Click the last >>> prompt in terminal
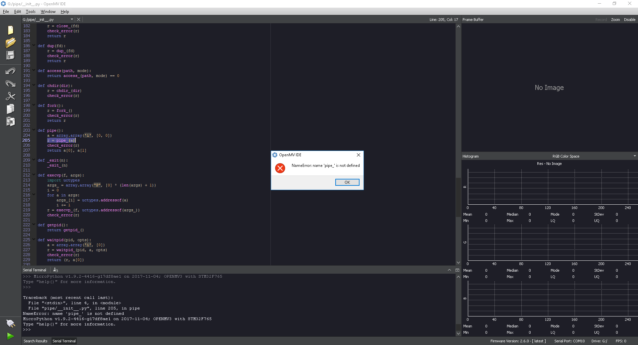Image resolution: width=638 pixels, height=345 pixels. [x=27, y=329]
